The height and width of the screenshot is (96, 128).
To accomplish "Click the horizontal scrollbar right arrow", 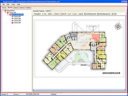I will 124,90.
